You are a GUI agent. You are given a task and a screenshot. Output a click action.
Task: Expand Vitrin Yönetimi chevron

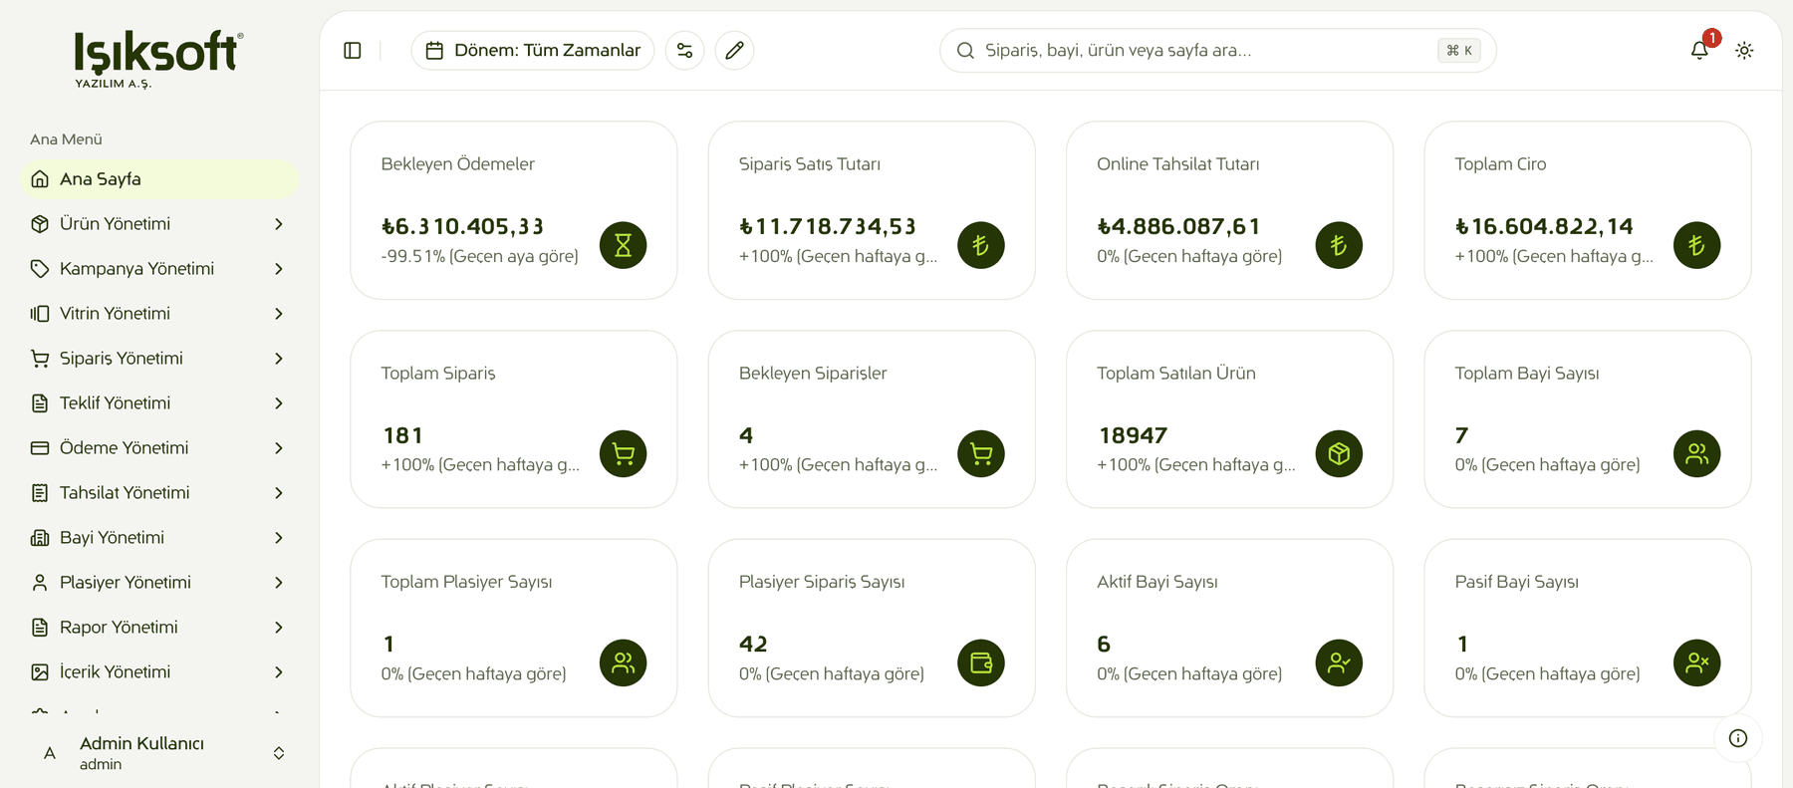[x=279, y=314]
